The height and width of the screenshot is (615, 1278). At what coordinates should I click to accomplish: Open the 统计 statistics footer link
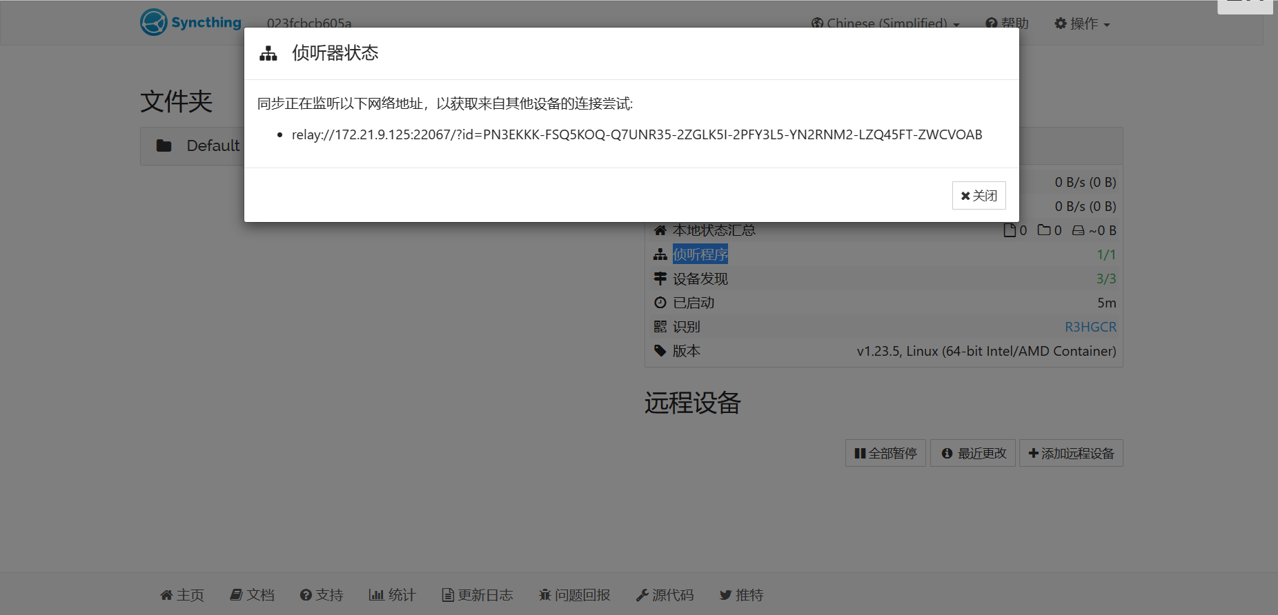click(392, 595)
